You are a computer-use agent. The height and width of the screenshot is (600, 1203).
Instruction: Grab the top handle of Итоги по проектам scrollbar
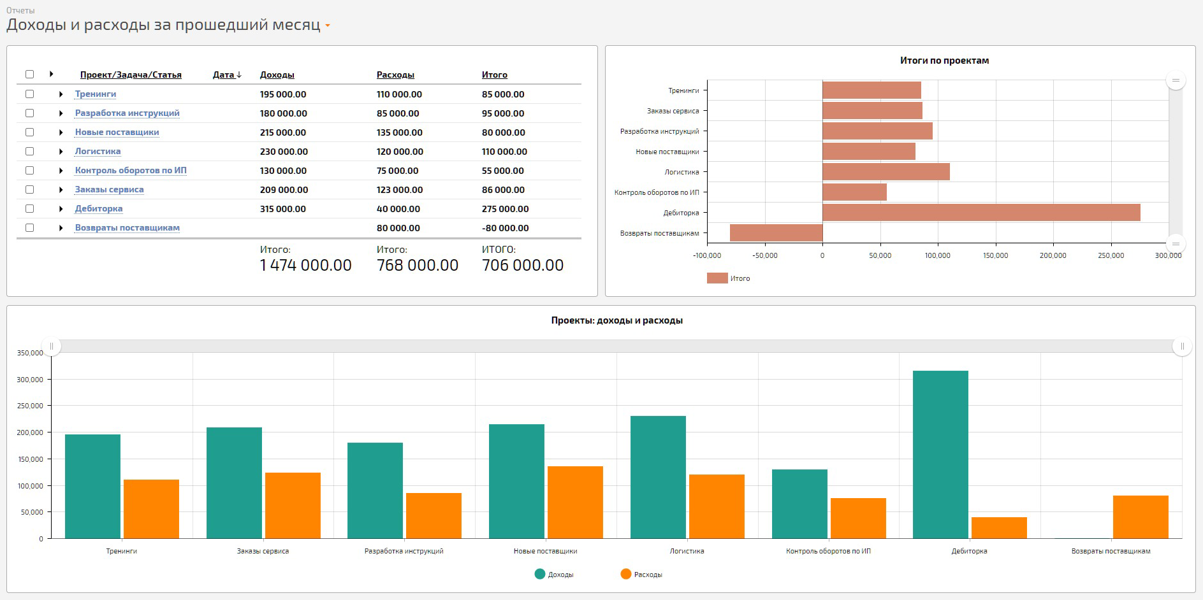(1176, 80)
